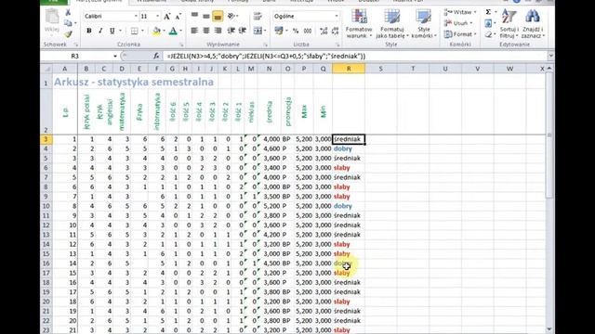This screenshot has height=334, width=595.
Task: Click the Decrease Indent icon
Action: [x=231, y=31]
